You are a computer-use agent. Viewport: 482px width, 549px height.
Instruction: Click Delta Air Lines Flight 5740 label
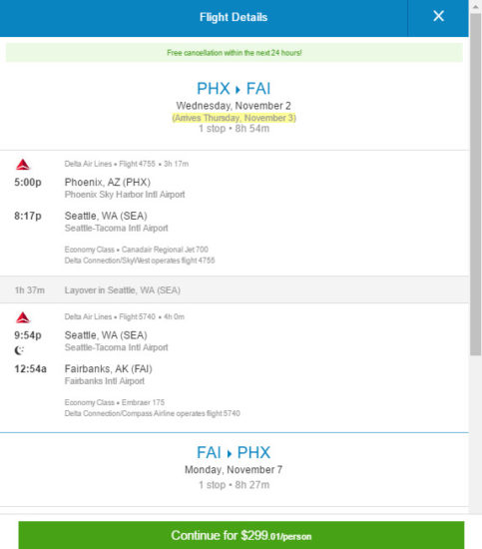tap(110, 316)
